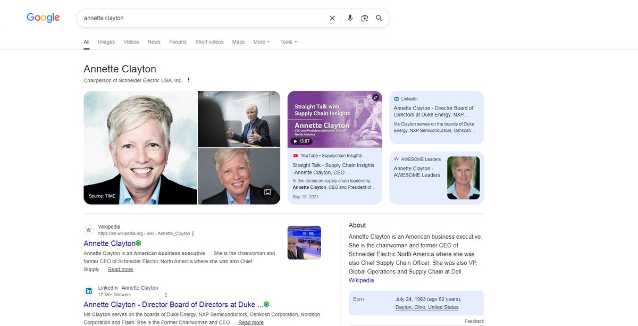Viewport: 638px width, 326px height.
Task: Start voice search with microphone icon
Action: pos(350,18)
